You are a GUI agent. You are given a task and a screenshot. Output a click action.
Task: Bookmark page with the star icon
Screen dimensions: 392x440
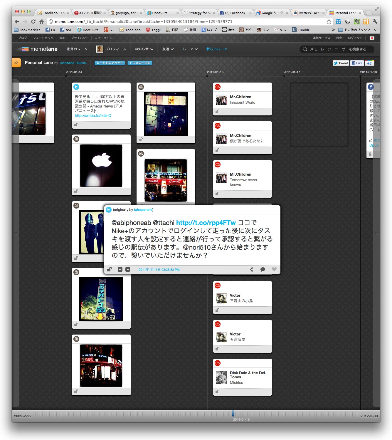coord(329,21)
